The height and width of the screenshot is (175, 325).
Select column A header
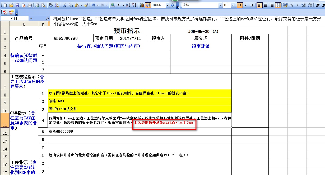click(24, 24)
